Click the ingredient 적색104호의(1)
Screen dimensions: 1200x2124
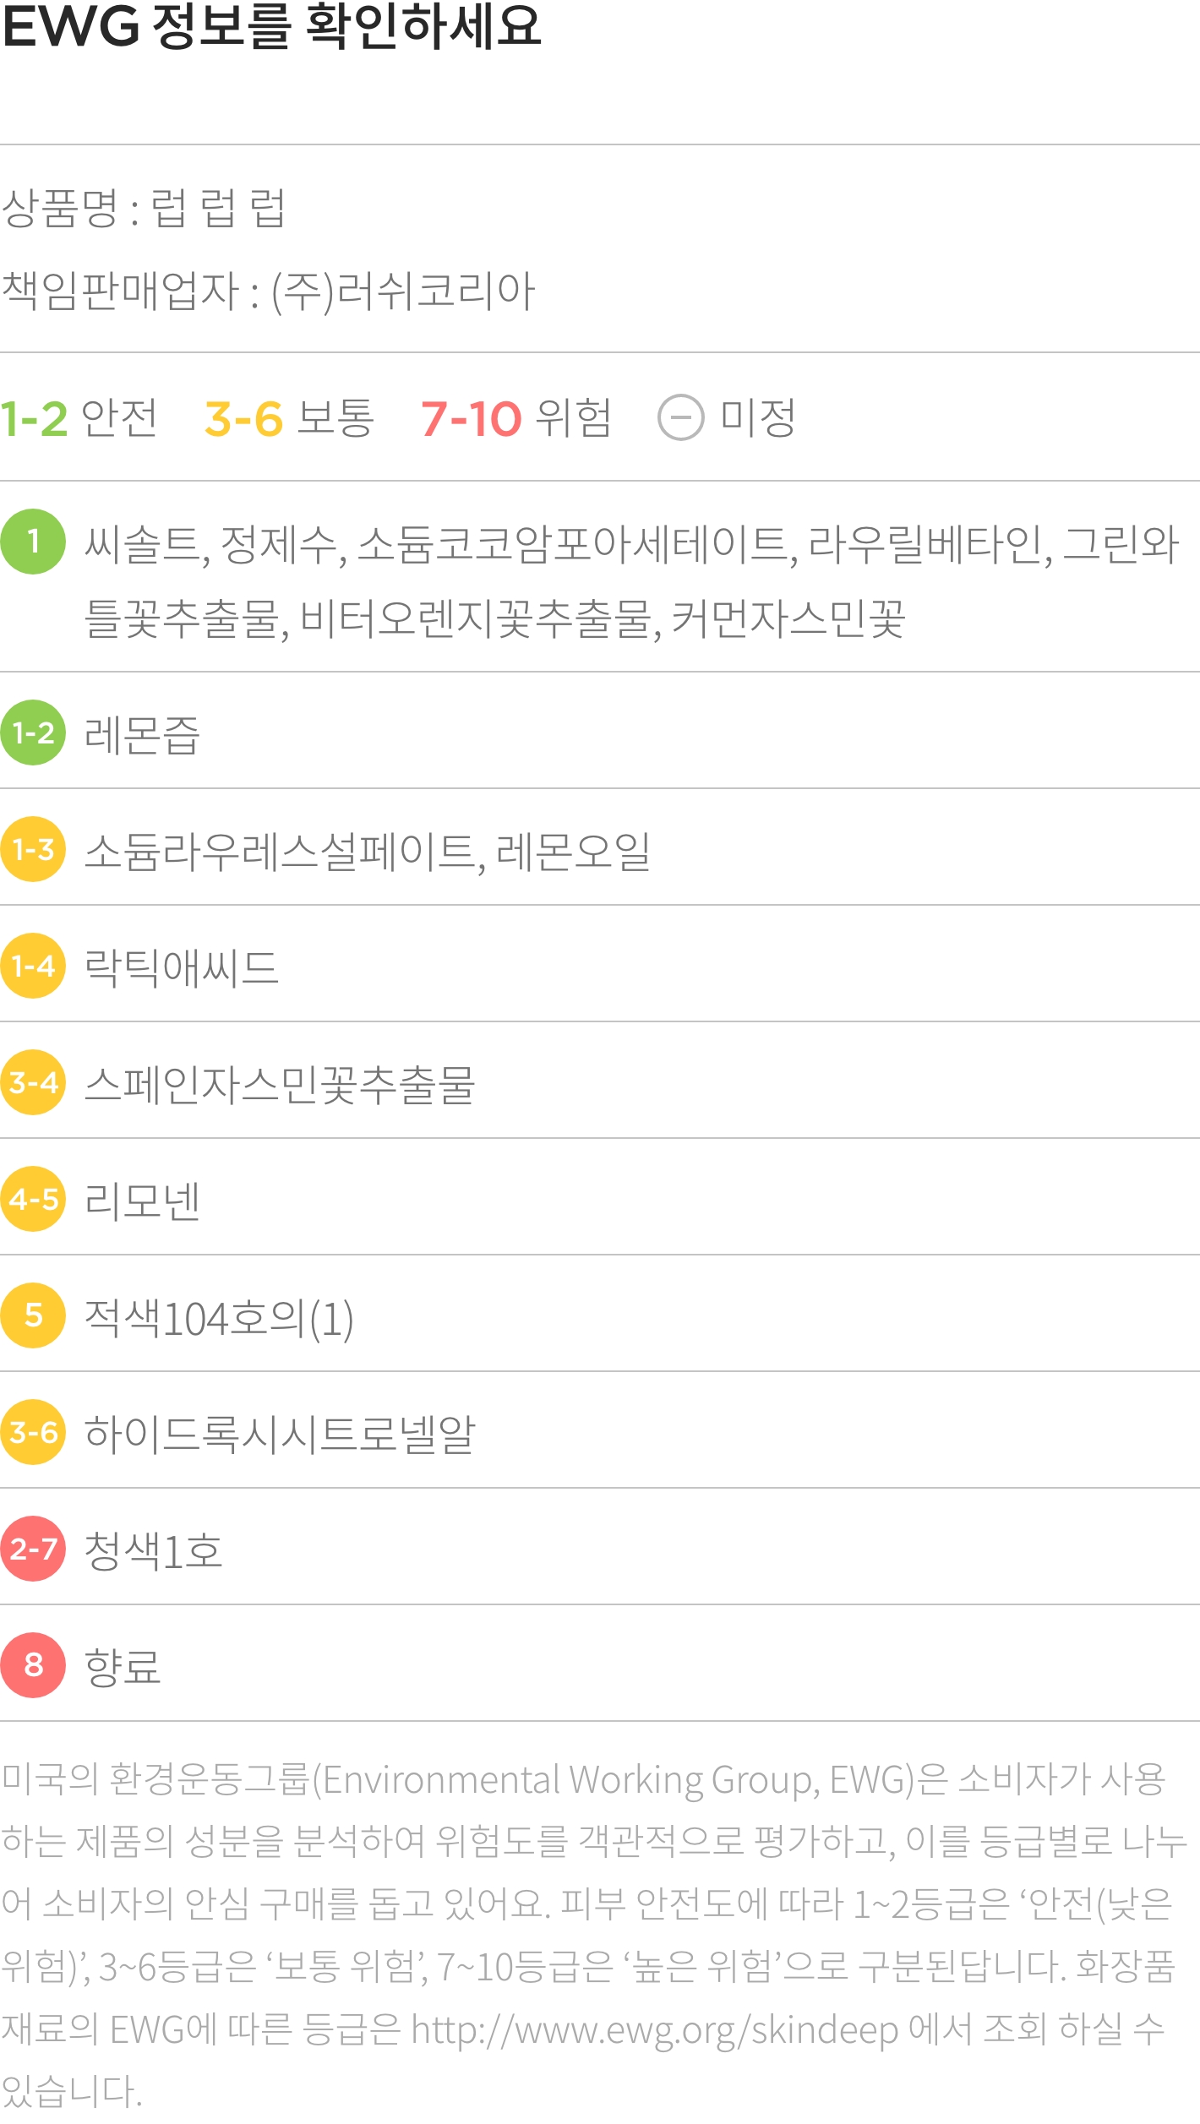click(219, 1318)
